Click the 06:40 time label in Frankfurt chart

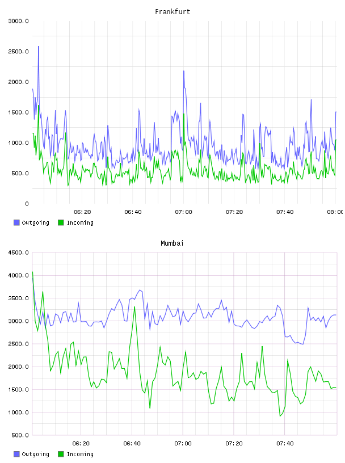coord(133,212)
